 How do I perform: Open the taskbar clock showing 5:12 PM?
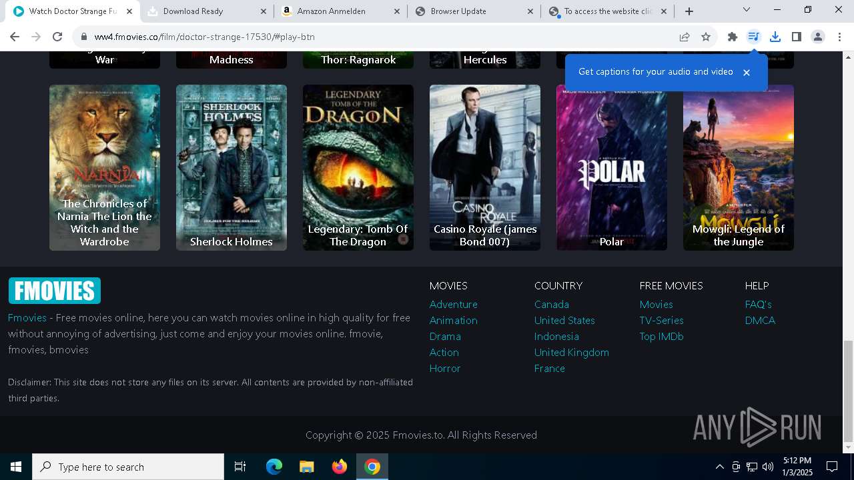[x=797, y=467]
